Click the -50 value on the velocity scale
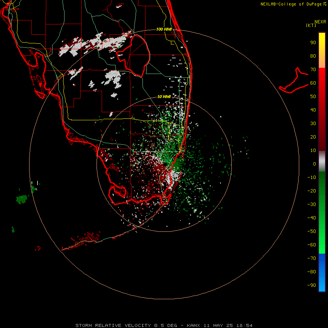This screenshot has height=328, width=328. (x=312, y=231)
